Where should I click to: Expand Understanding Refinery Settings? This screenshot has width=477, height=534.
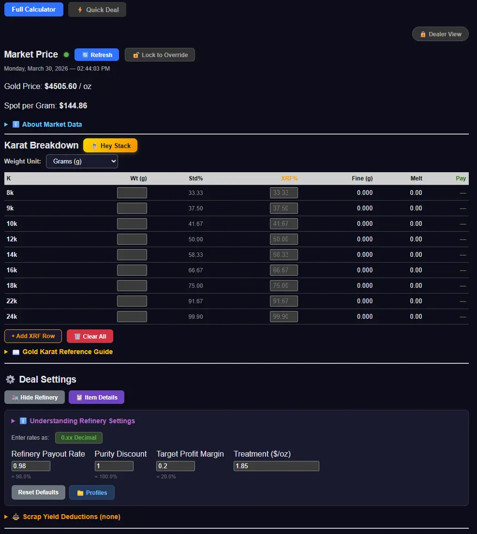(x=73, y=421)
